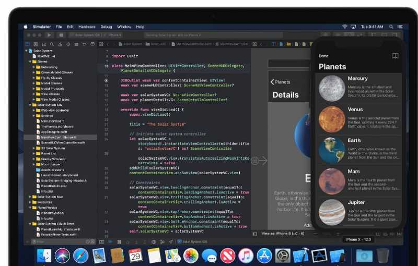Open Safari from the Dock
418x266 pixels.
coord(80,256)
